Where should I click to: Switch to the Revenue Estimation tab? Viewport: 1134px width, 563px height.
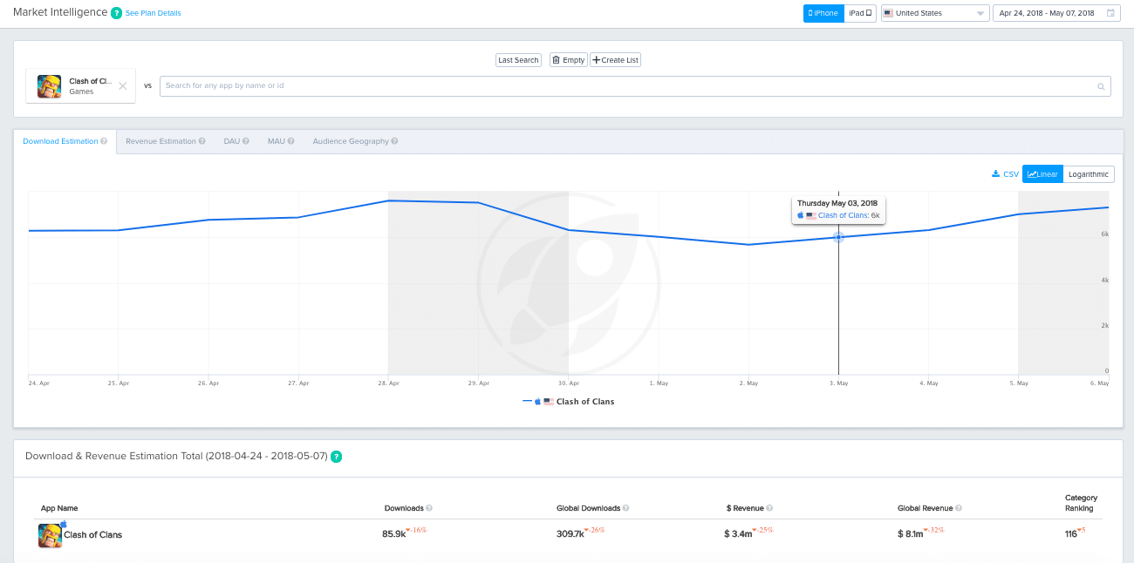click(166, 141)
